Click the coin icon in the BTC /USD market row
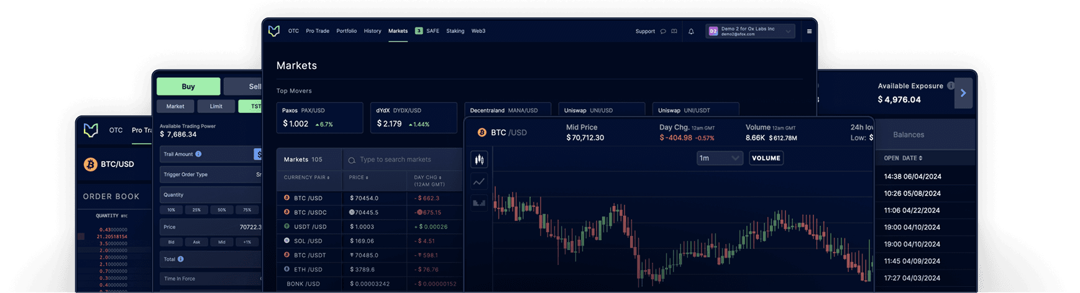Viewport: 1080px width, 293px height. [x=286, y=198]
